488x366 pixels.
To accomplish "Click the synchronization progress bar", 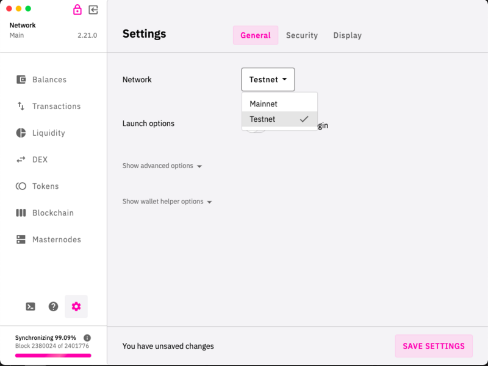I will click(x=53, y=355).
